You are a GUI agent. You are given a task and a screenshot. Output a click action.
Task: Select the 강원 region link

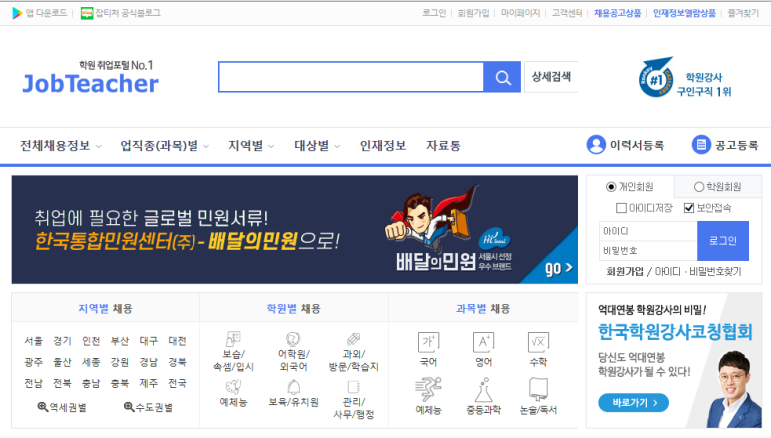[x=120, y=362]
